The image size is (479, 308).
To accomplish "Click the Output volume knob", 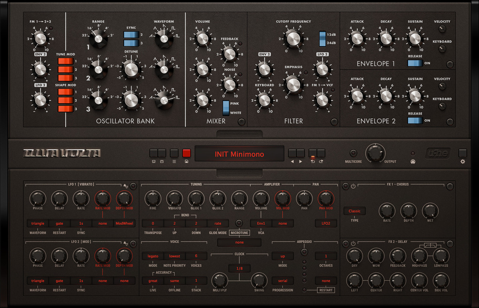I will point(375,153).
